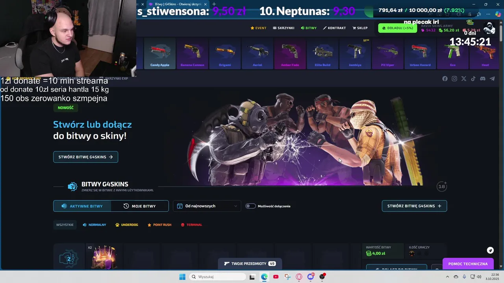
Task: Select the Banana Cannon skin drop
Action: [x=192, y=53]
